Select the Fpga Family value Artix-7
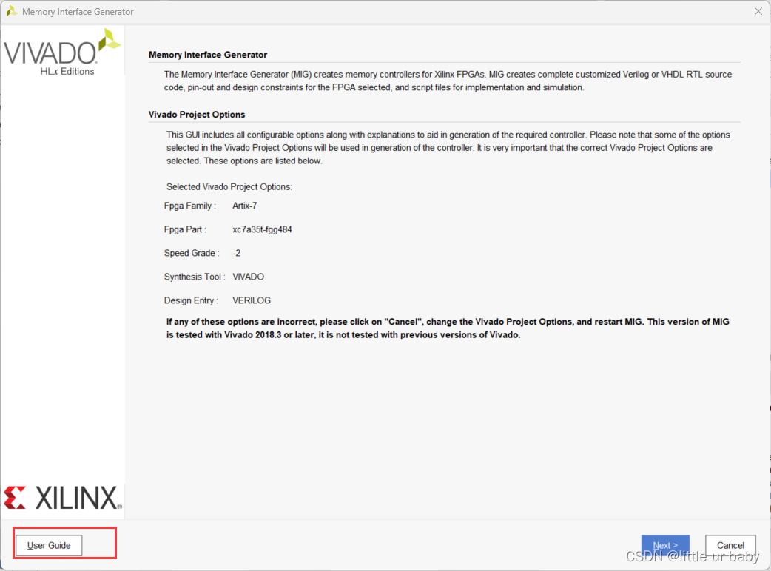 [x=244, y=206]
